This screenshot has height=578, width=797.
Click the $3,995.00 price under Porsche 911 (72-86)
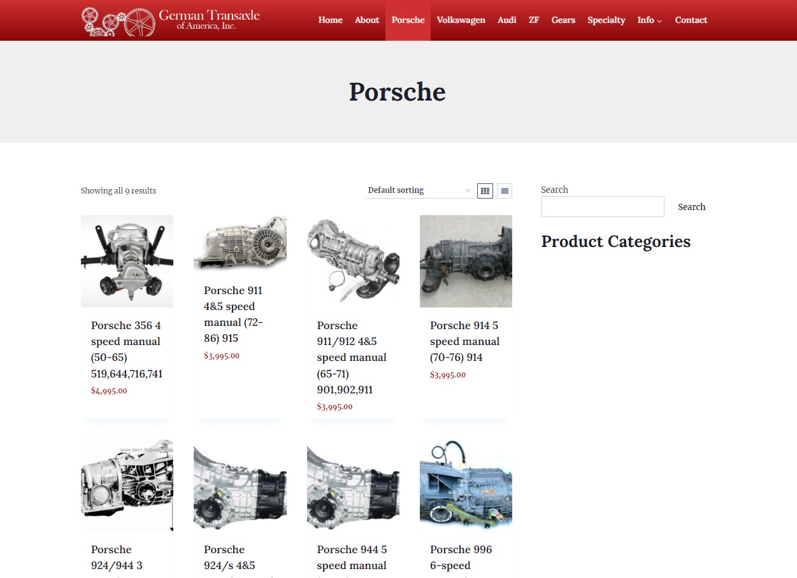point(222,356)
